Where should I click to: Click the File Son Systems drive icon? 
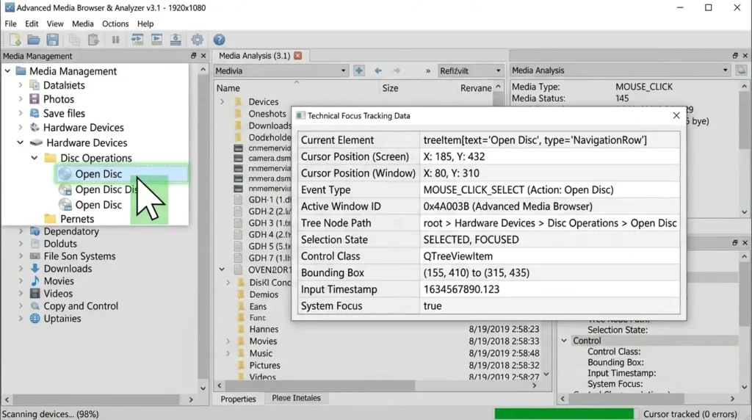(x=35, y=256)
